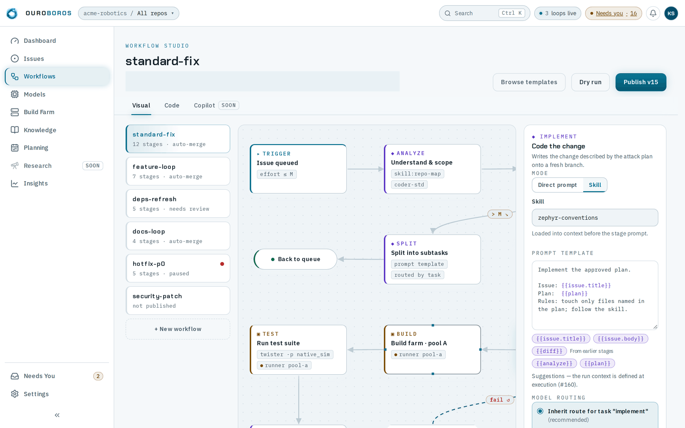The image size is (685, 428).
Task: Start a Dry run
Action: click(x=590, y=82)
